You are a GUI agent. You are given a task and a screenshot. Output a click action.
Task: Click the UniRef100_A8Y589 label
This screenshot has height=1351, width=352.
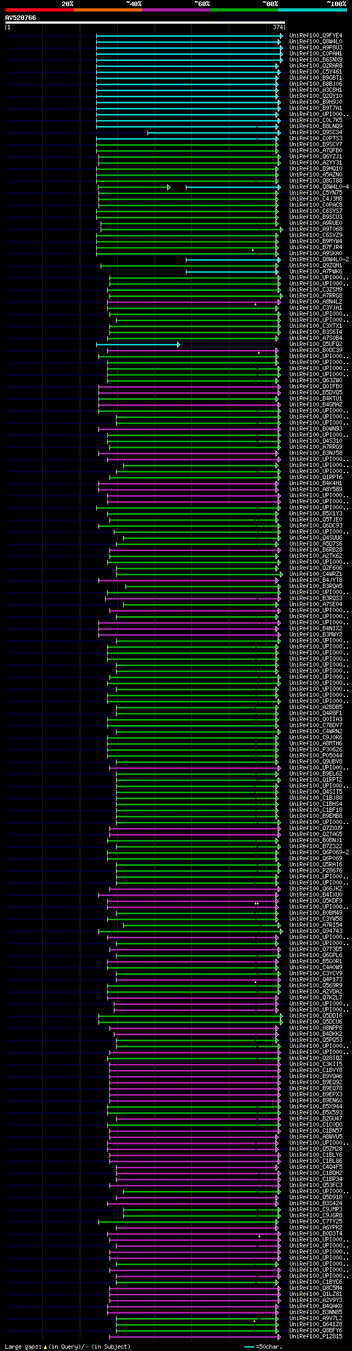[x=316, y=490]
